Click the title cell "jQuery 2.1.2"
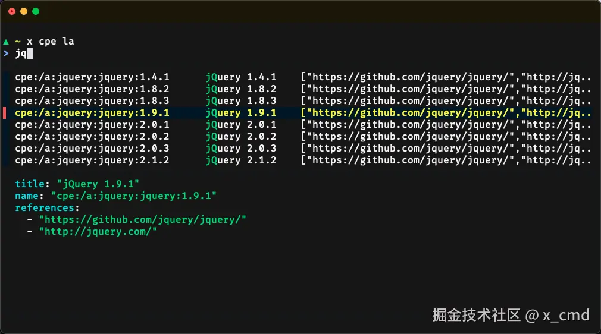This screenshot has width=601, height=334. 241,160
